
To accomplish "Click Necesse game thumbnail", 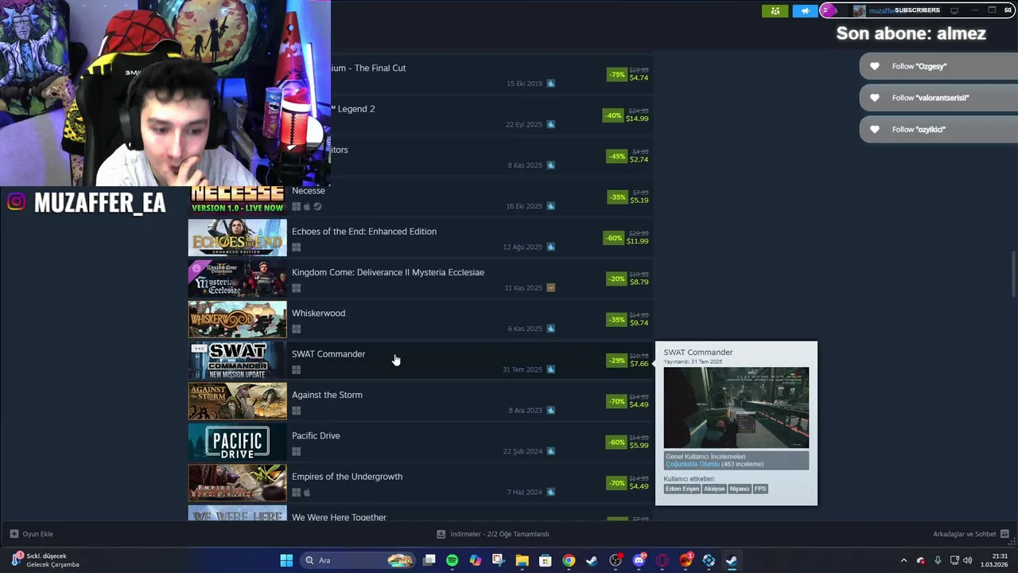I will [x=237, y=200].
